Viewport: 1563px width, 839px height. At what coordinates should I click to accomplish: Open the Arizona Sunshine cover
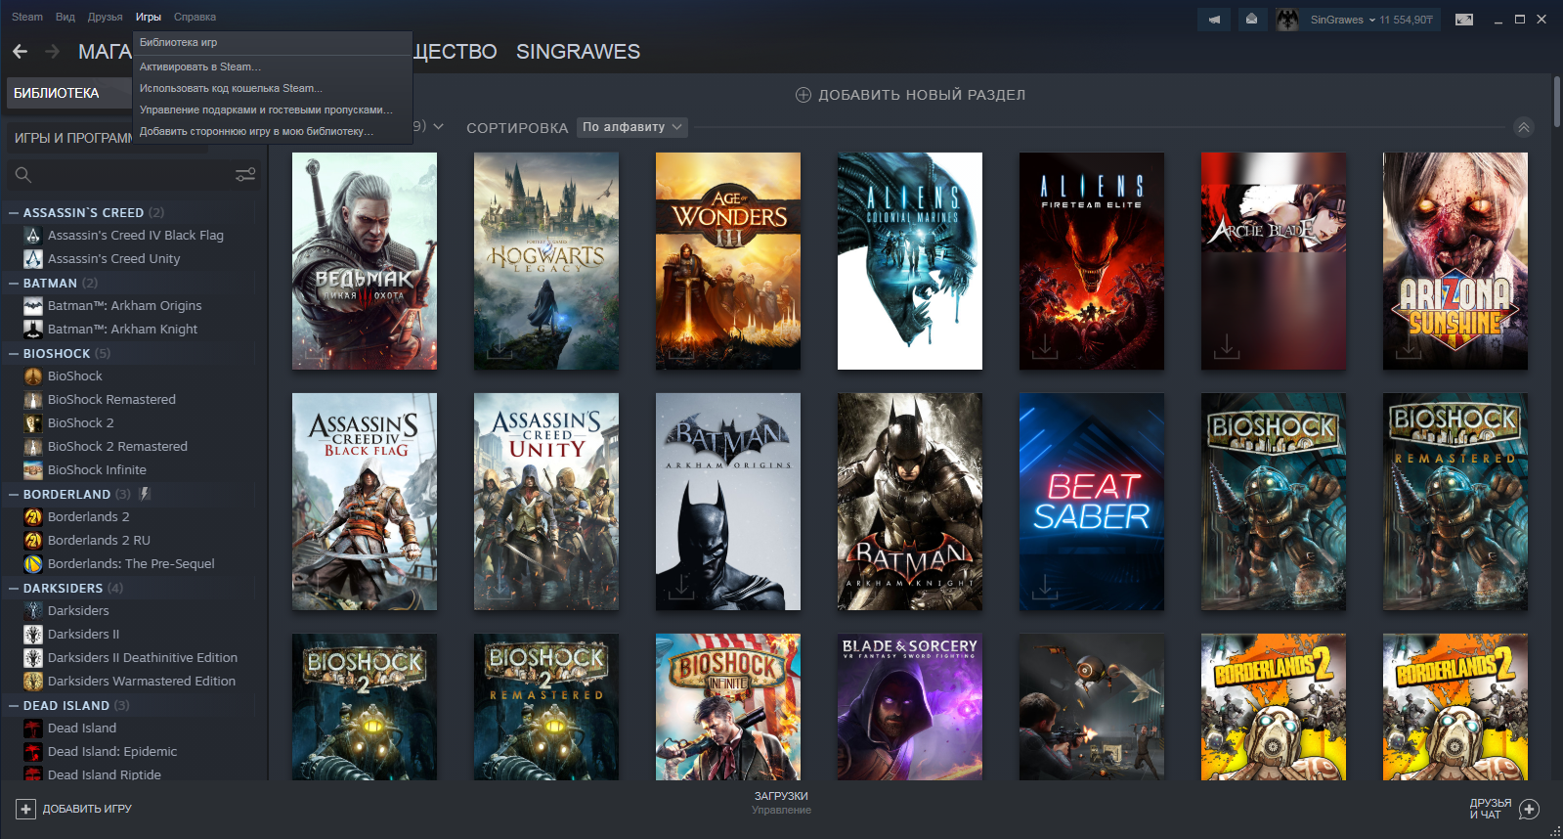[x=1455, y=261]
